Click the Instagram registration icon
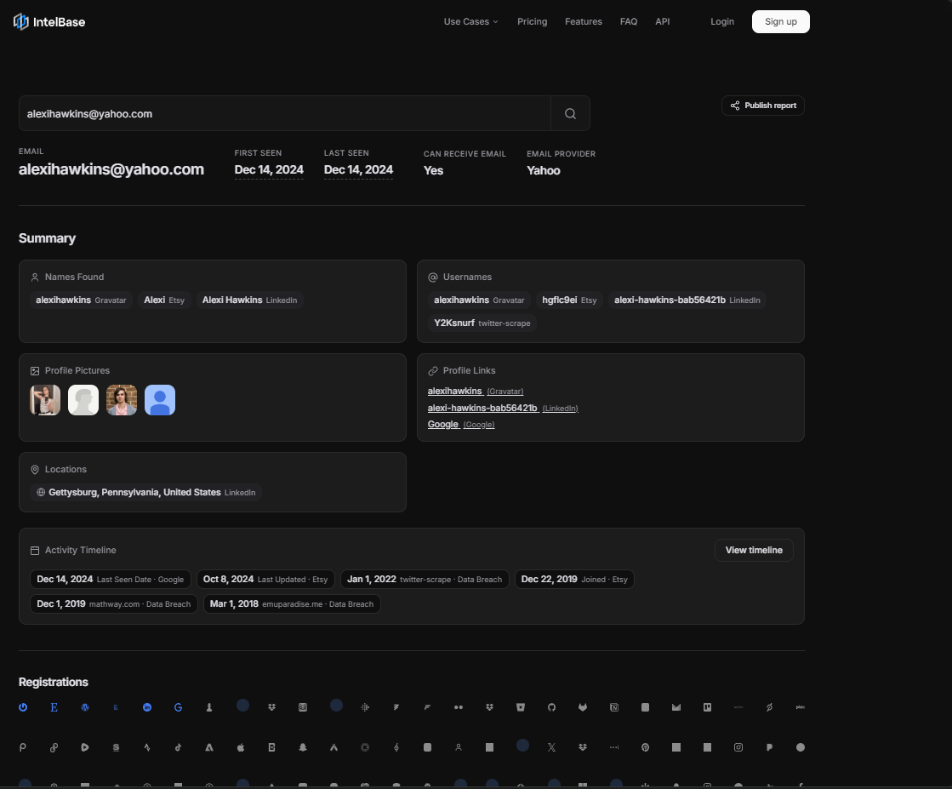 [738, 747]
